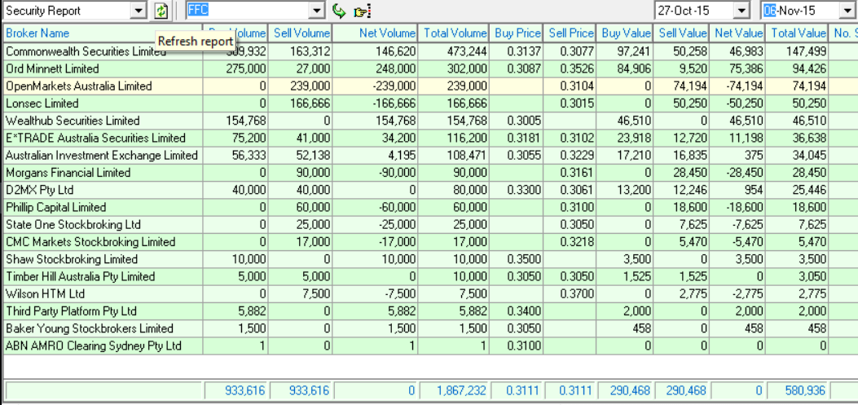Sort by the Sell Volume column header
This screenshot has height=405, width=858.
coord(301,33)
